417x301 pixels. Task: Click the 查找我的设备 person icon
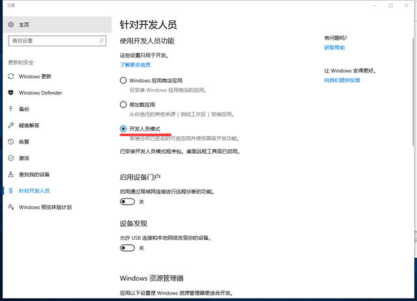pyautogui.click(x=11, y=174)
